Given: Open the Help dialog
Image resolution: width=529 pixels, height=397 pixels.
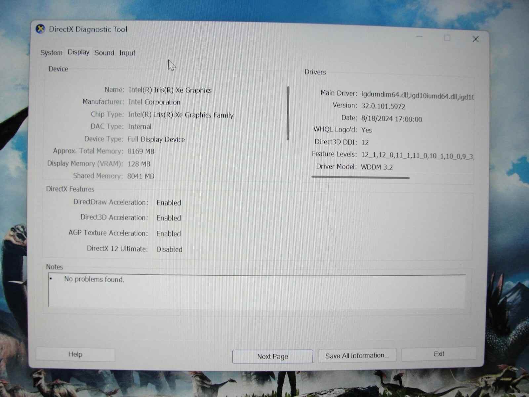Looking at the screenshot, I should pos(75,354).
